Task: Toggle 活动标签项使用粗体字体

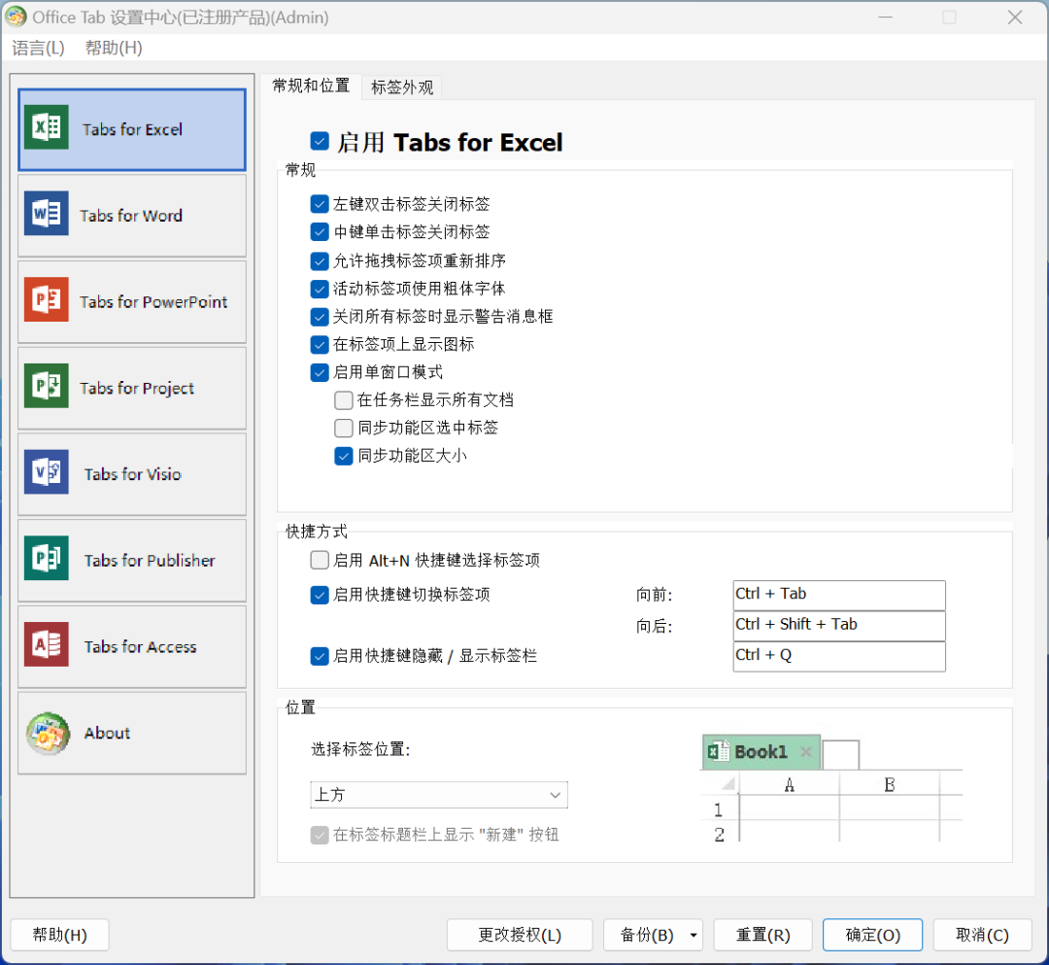Action: point(320,289)
